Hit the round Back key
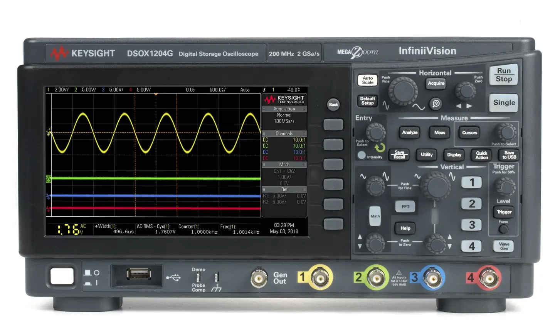Screen dimensions: 560x334 point(333,104)
